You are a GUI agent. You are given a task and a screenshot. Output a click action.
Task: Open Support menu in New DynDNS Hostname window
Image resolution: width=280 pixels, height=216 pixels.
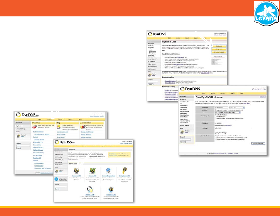pos(232,93)
